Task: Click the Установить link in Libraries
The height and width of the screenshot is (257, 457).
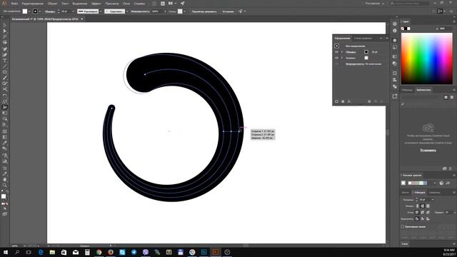Action: pos(428,151)
